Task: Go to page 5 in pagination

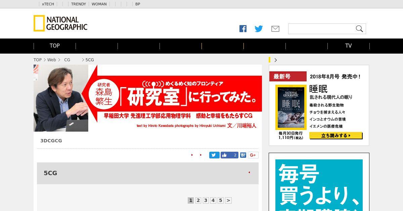Action: [x=220, y=200]
